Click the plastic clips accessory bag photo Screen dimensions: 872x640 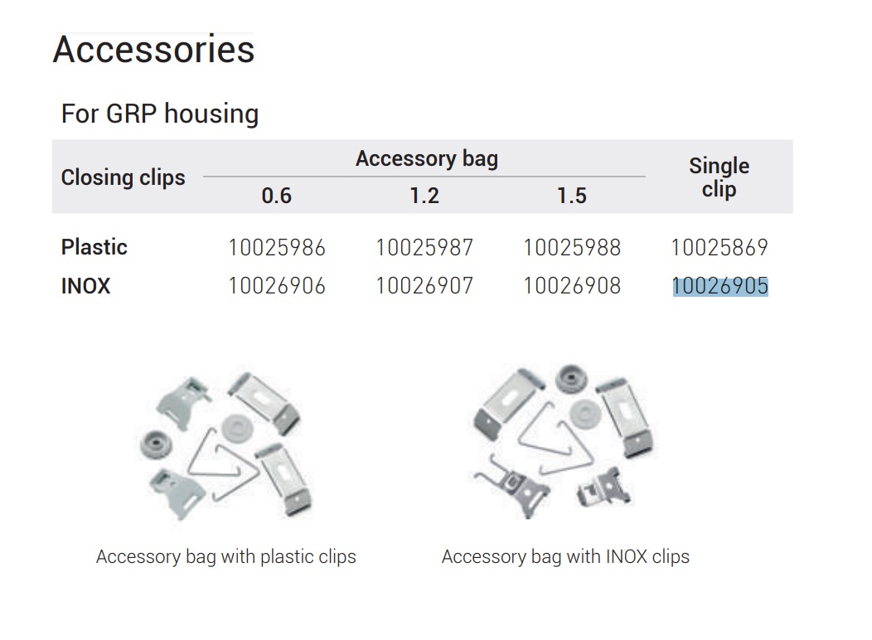pyautogui.click(x=225, y=444)
